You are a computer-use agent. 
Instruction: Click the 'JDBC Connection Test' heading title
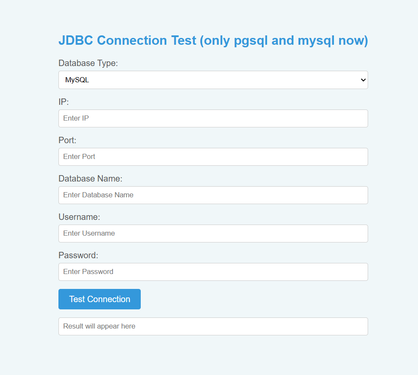[127, 40]
